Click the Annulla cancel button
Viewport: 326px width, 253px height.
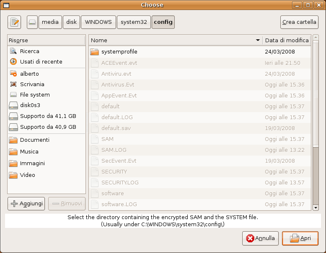click(x=260, y=238)
